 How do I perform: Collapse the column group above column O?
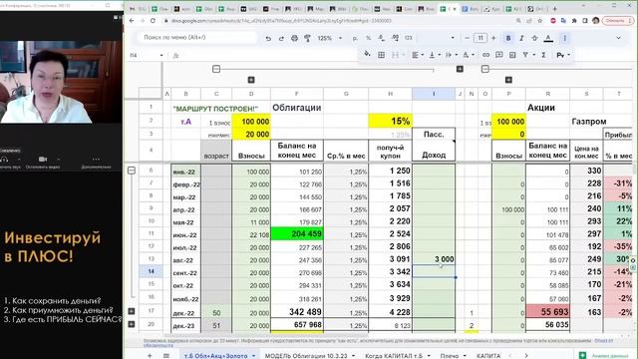(485, 69)
